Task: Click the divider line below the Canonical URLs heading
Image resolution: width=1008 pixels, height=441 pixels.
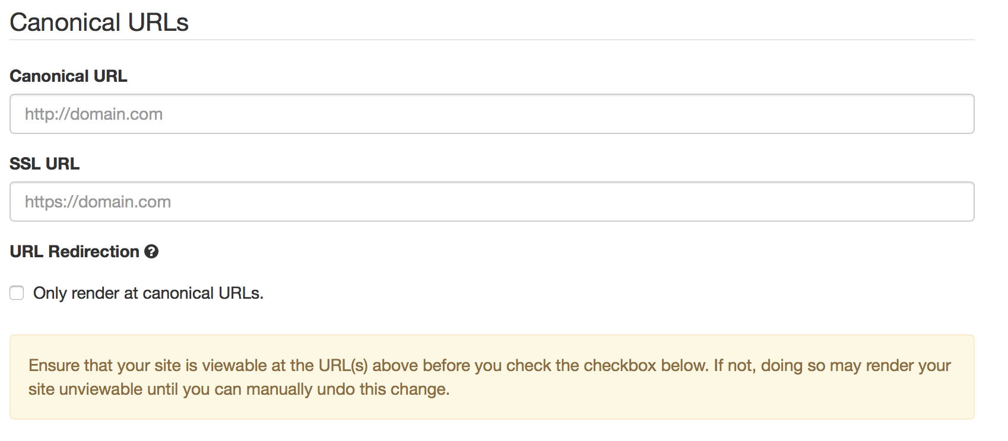Action: 492,40
